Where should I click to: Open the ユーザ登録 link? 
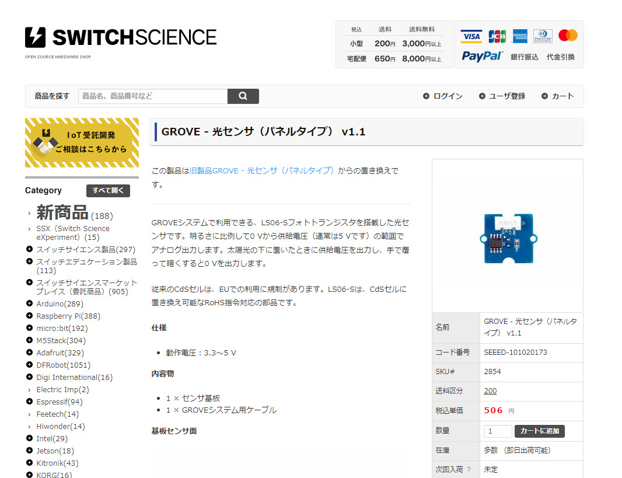tap(507, 96)
